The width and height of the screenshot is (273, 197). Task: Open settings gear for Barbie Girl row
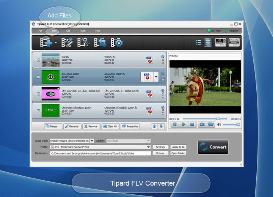coord(163,90)
